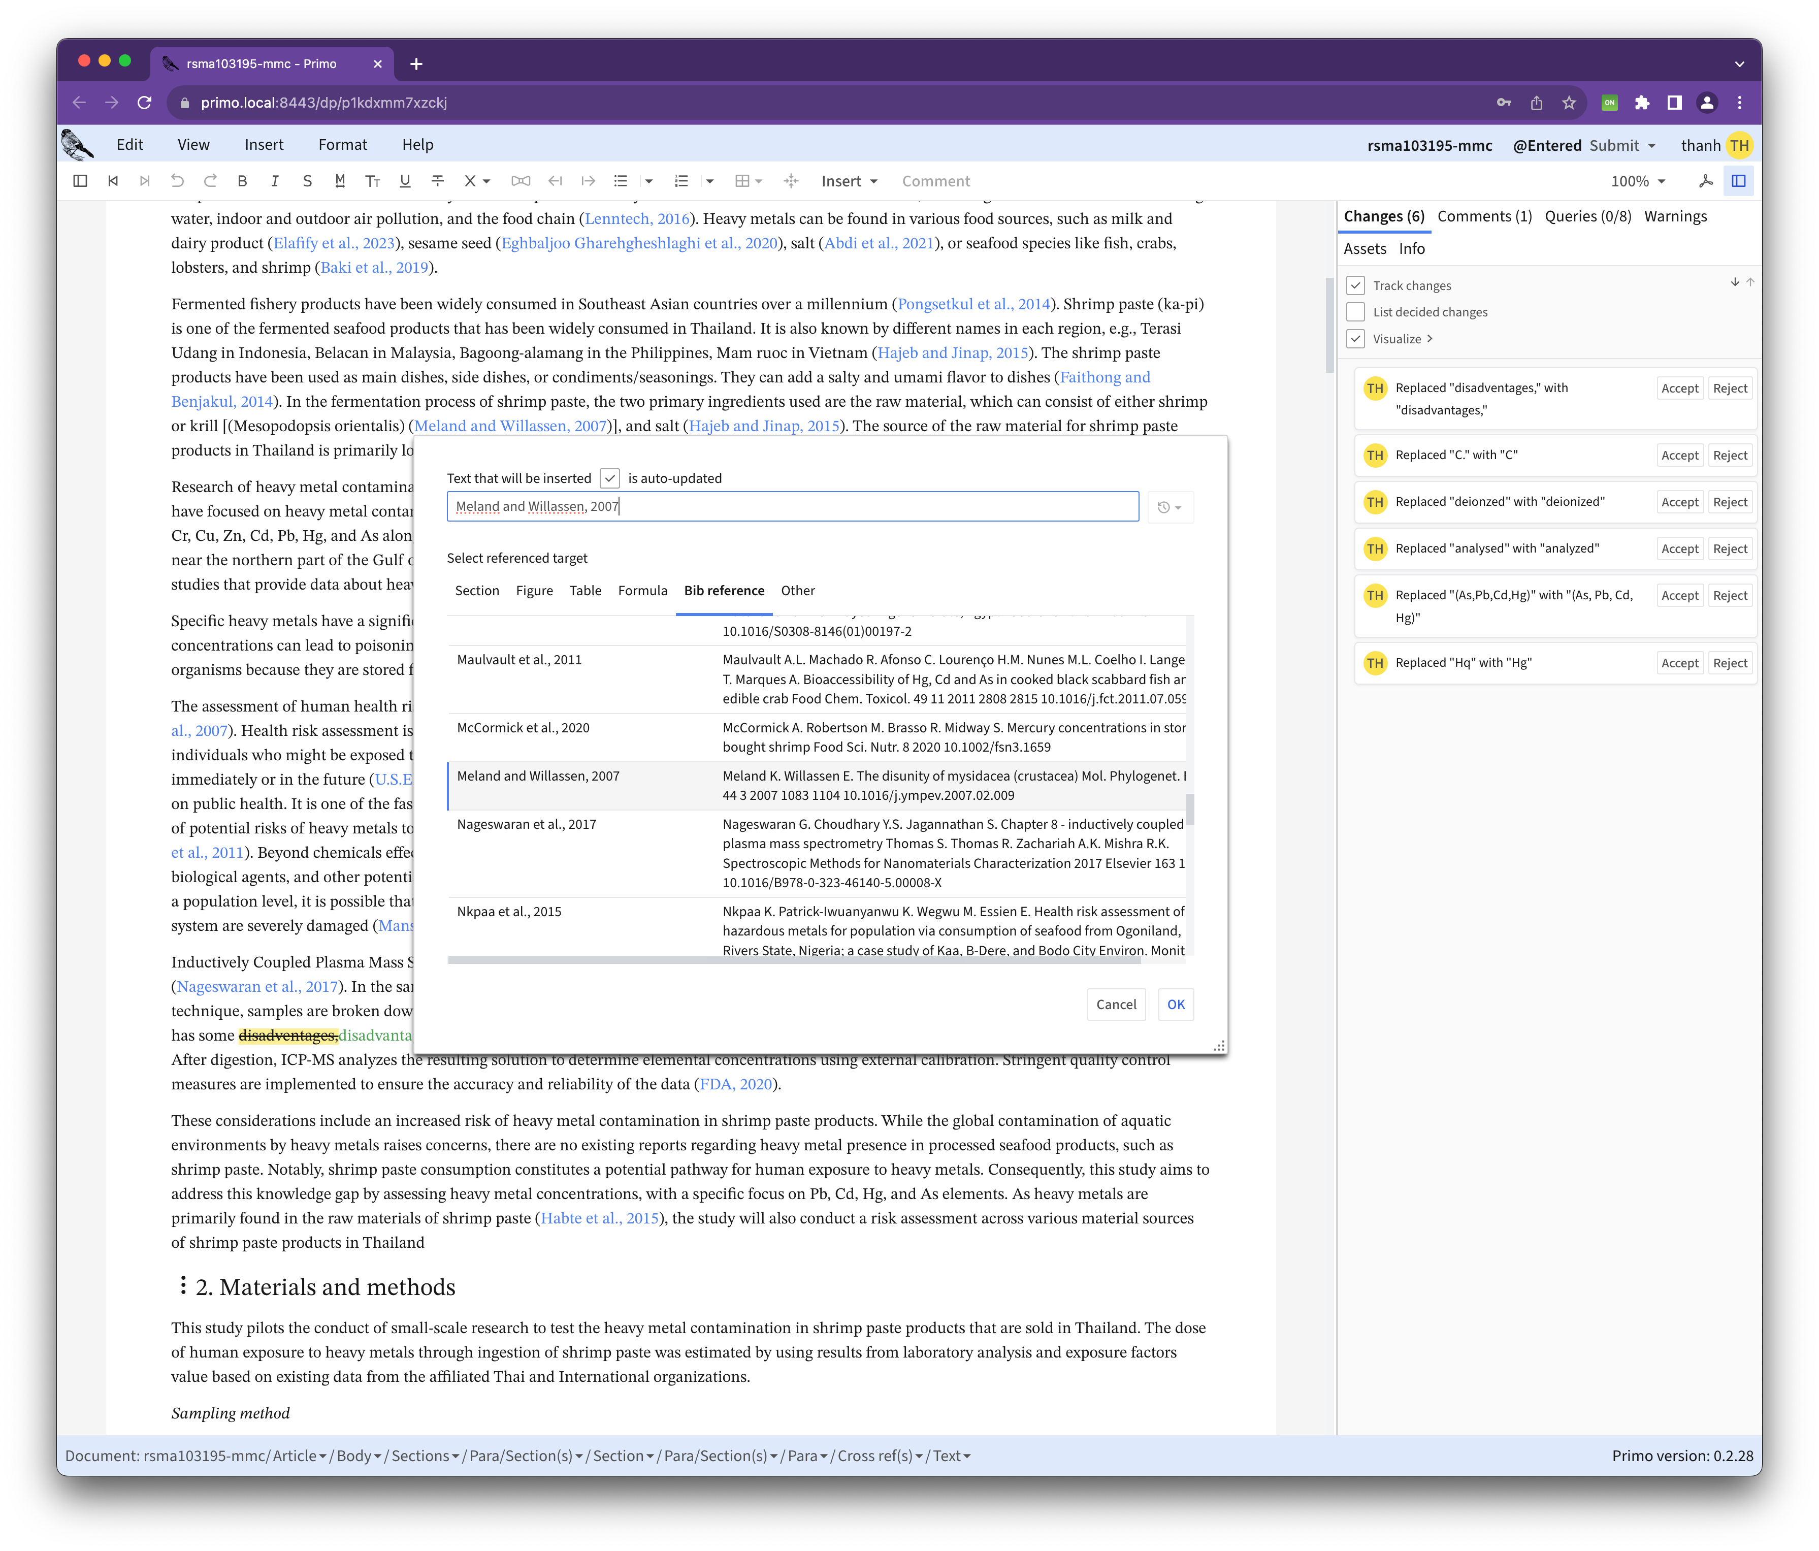Disable the Track changes checkbox

click(1355, 285)
